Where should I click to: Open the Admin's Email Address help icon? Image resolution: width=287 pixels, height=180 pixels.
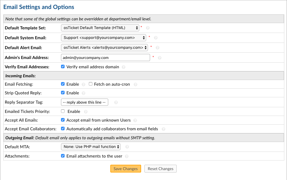coord(160,57)
